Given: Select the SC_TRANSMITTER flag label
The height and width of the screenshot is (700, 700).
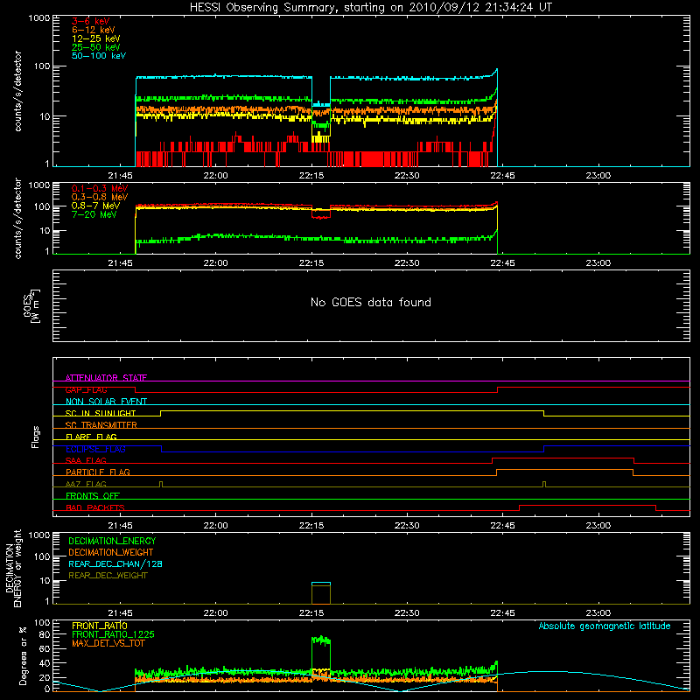Looking at the screenshot, I should tap(101, 425).
